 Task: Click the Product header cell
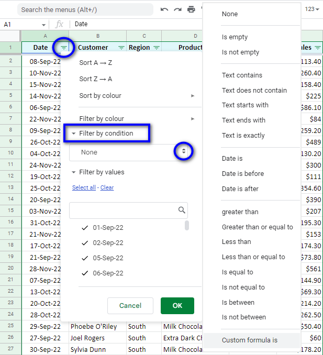[x=182, y=48]
